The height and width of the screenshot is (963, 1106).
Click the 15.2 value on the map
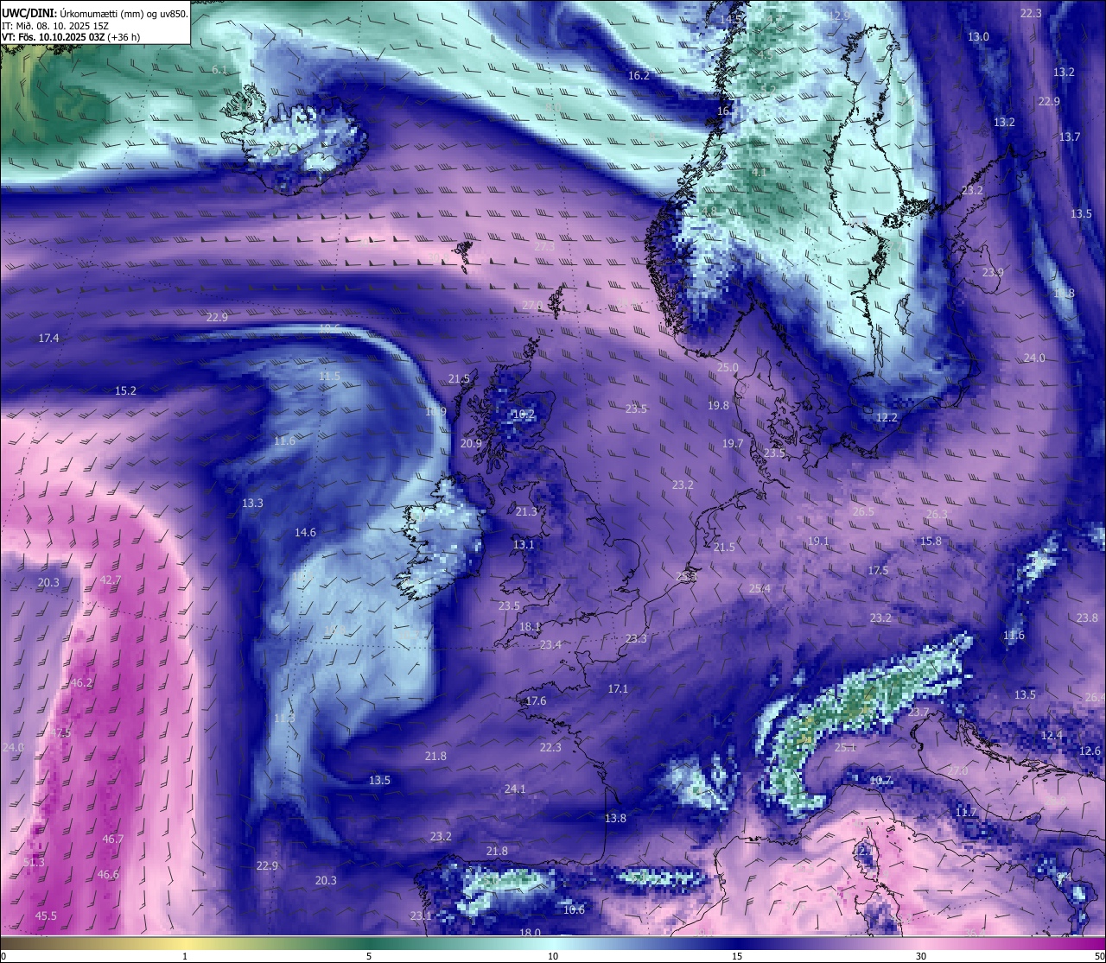(x=126, y=390)
